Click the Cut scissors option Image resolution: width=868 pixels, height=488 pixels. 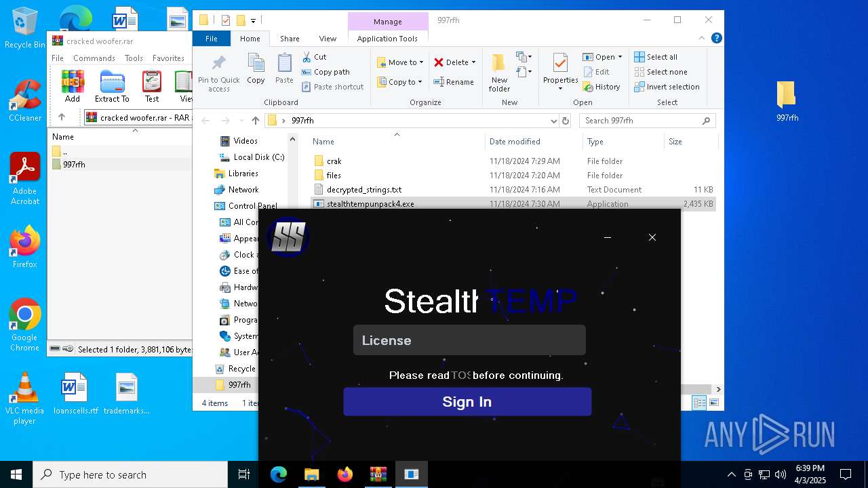[314, 57]
